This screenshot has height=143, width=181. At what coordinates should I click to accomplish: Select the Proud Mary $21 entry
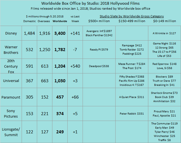click(x=164, y=112)
